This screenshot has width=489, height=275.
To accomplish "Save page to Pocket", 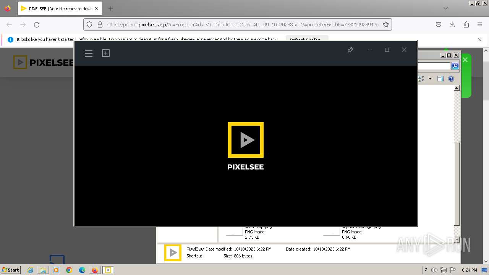I will (x=439, y=24).
